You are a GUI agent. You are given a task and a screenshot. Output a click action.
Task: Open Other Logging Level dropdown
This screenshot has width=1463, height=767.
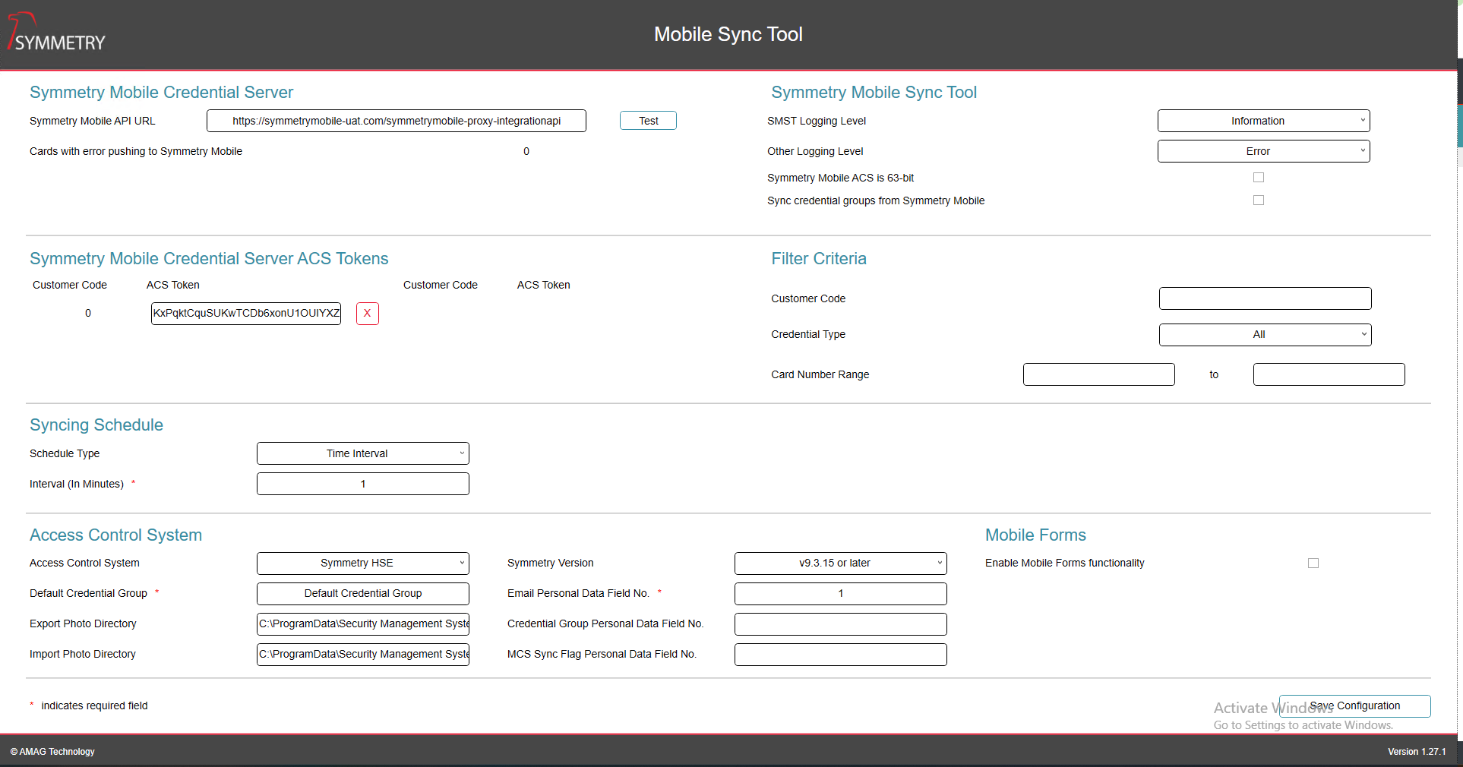coord(1264,151)
